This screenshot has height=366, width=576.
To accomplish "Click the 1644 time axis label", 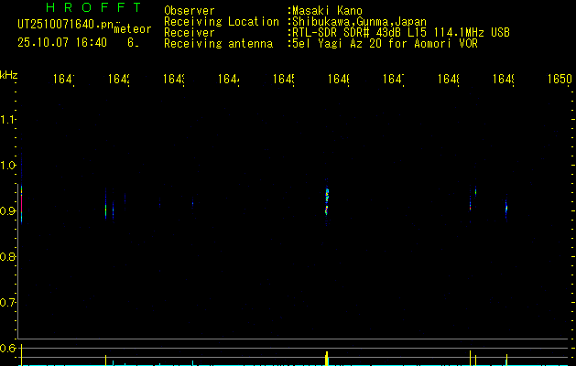I will (229, 80).
